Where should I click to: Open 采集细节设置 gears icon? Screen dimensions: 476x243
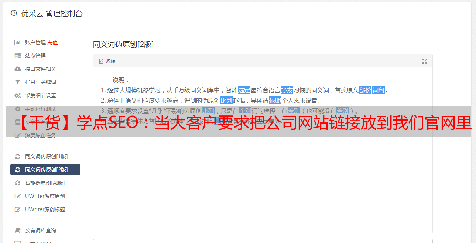click(x=17, y=96)
